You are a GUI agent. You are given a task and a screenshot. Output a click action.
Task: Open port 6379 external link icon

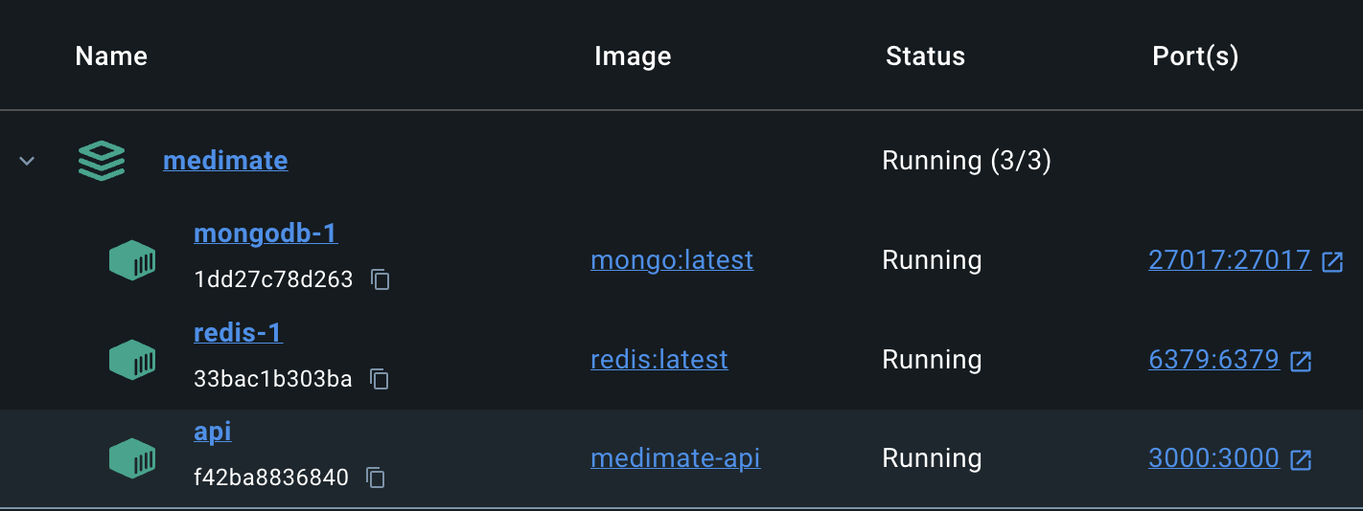tap(1301, 361)
